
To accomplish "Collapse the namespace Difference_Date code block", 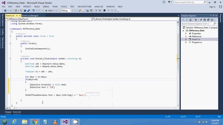I will pyautogui.click(x=10, y=29).
